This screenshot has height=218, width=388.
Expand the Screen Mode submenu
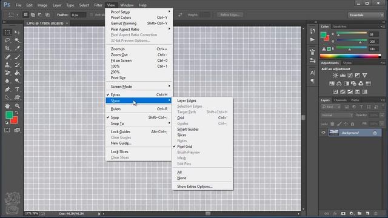tap(139, 87)
